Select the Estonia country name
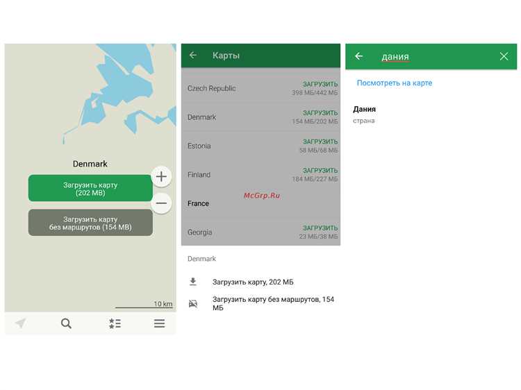 click(199, 146)
